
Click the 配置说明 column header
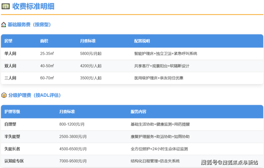tap(142, 41)
